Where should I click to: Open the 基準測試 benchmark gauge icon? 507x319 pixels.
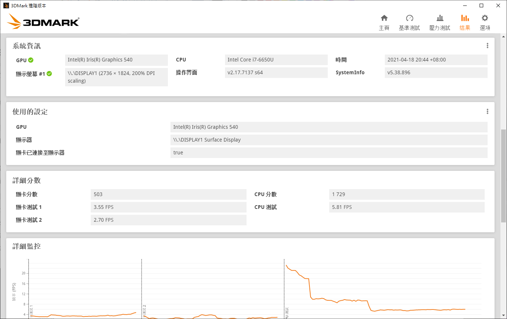click(409, 18)
